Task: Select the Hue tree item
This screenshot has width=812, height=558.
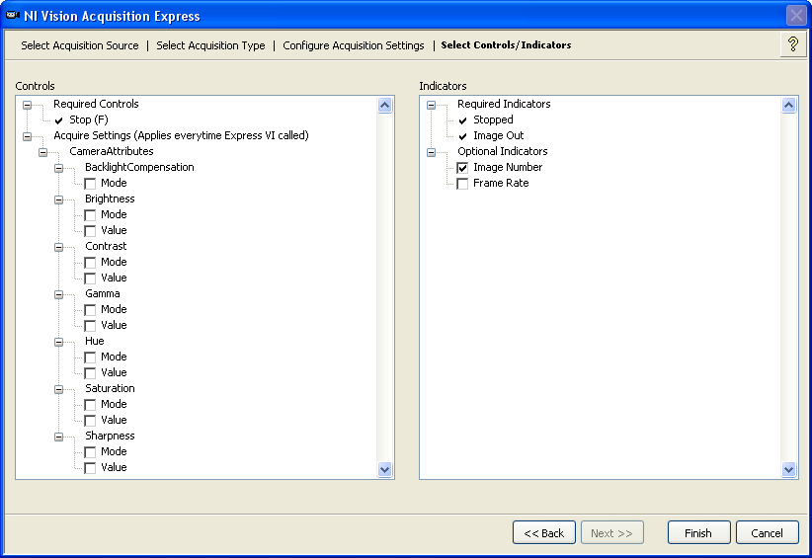Action: point(94,341)
